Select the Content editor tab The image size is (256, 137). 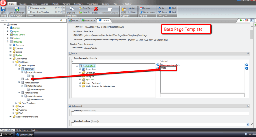[x=104, y=20]
